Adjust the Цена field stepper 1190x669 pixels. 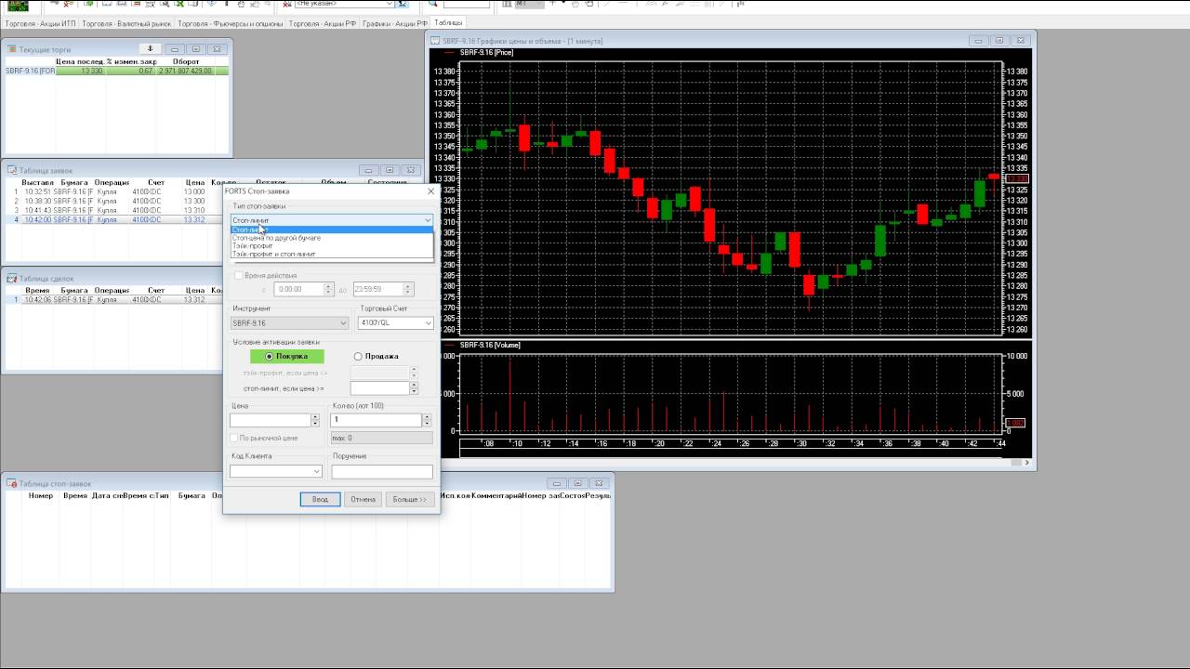315,420
